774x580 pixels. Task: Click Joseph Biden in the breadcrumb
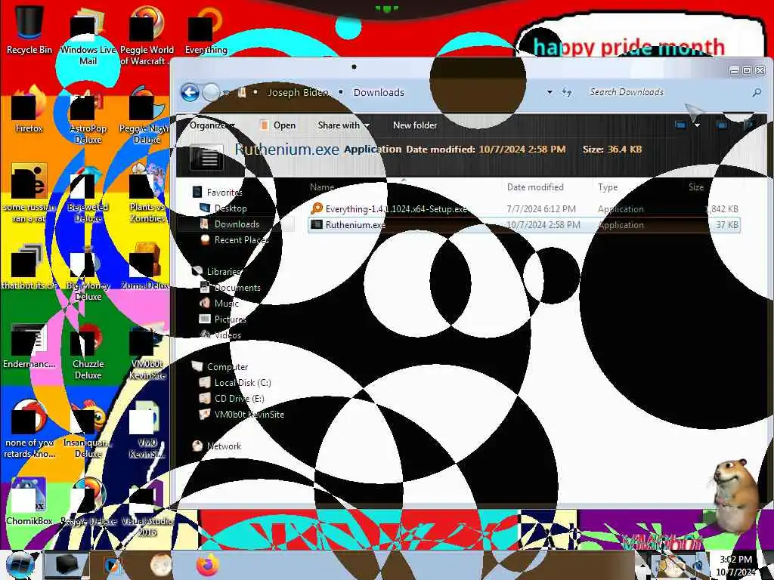(x=299, y=92)
